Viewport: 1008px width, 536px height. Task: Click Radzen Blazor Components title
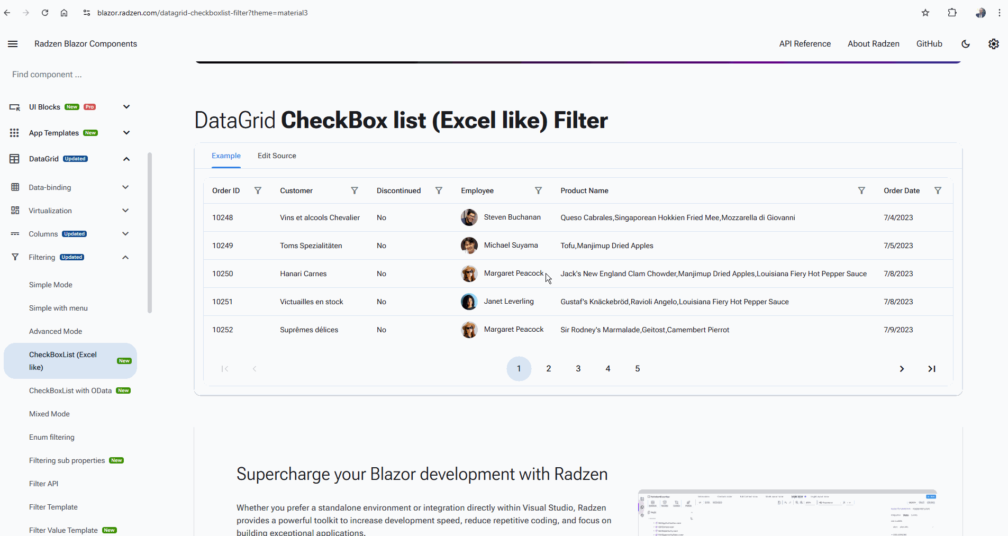86,44
